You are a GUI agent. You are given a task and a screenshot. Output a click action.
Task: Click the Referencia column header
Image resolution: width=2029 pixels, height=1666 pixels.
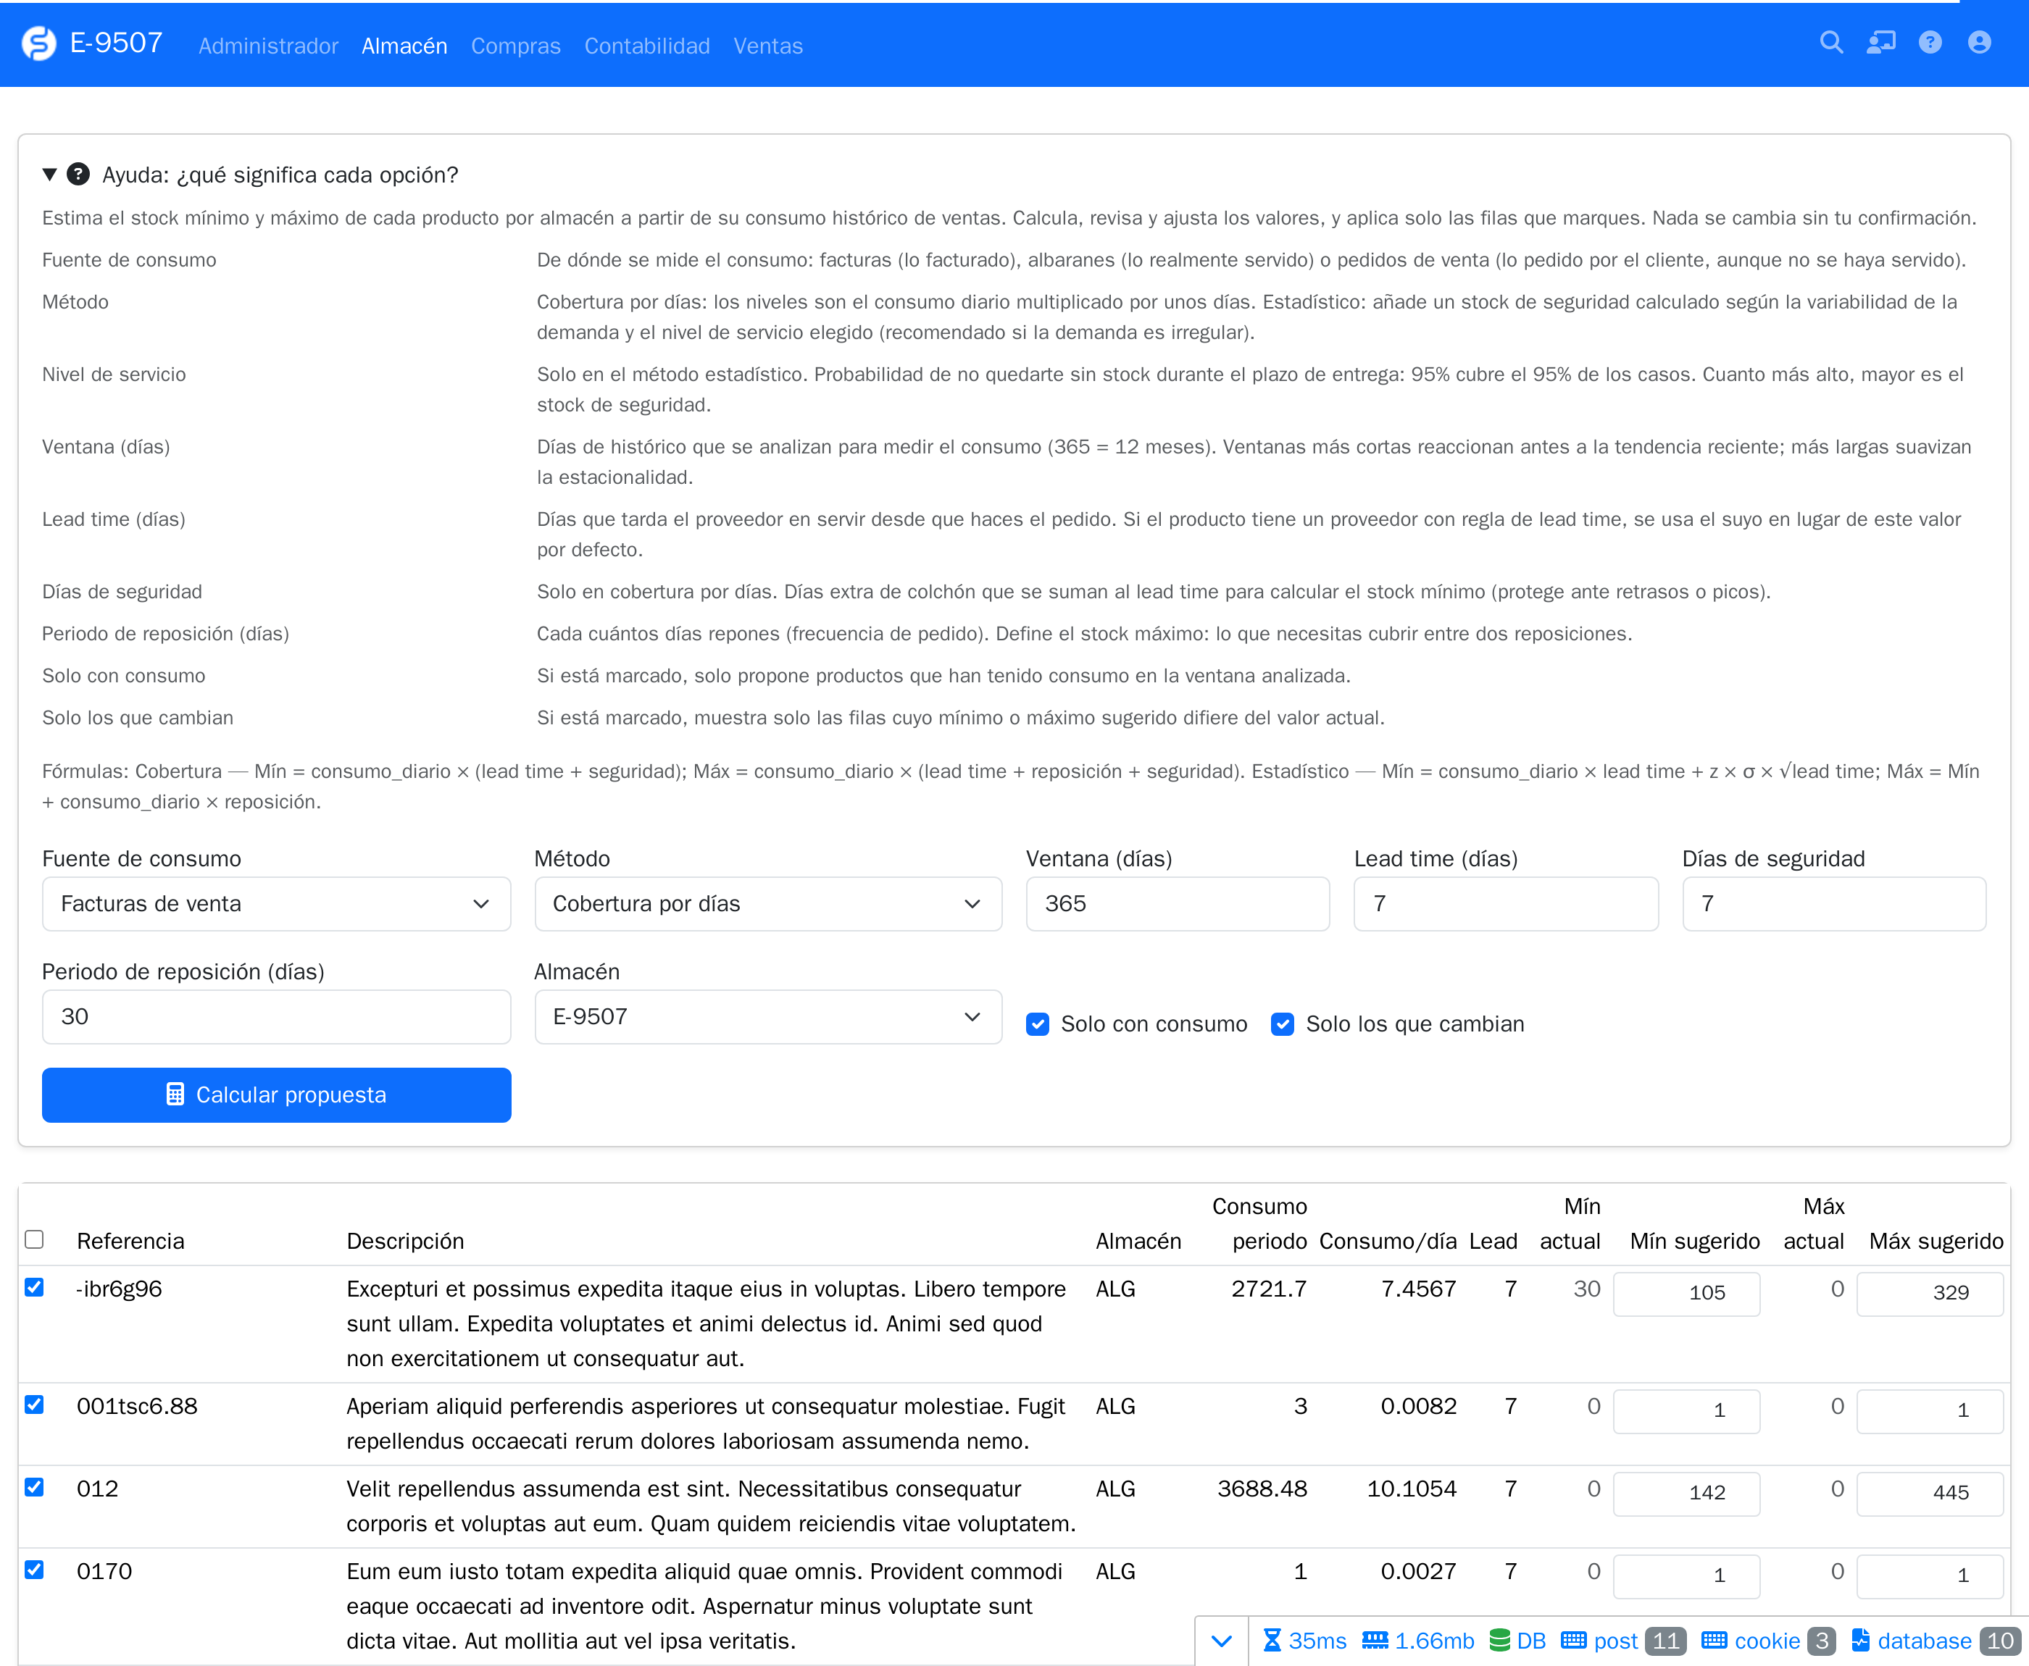[x=130, y=1241]
